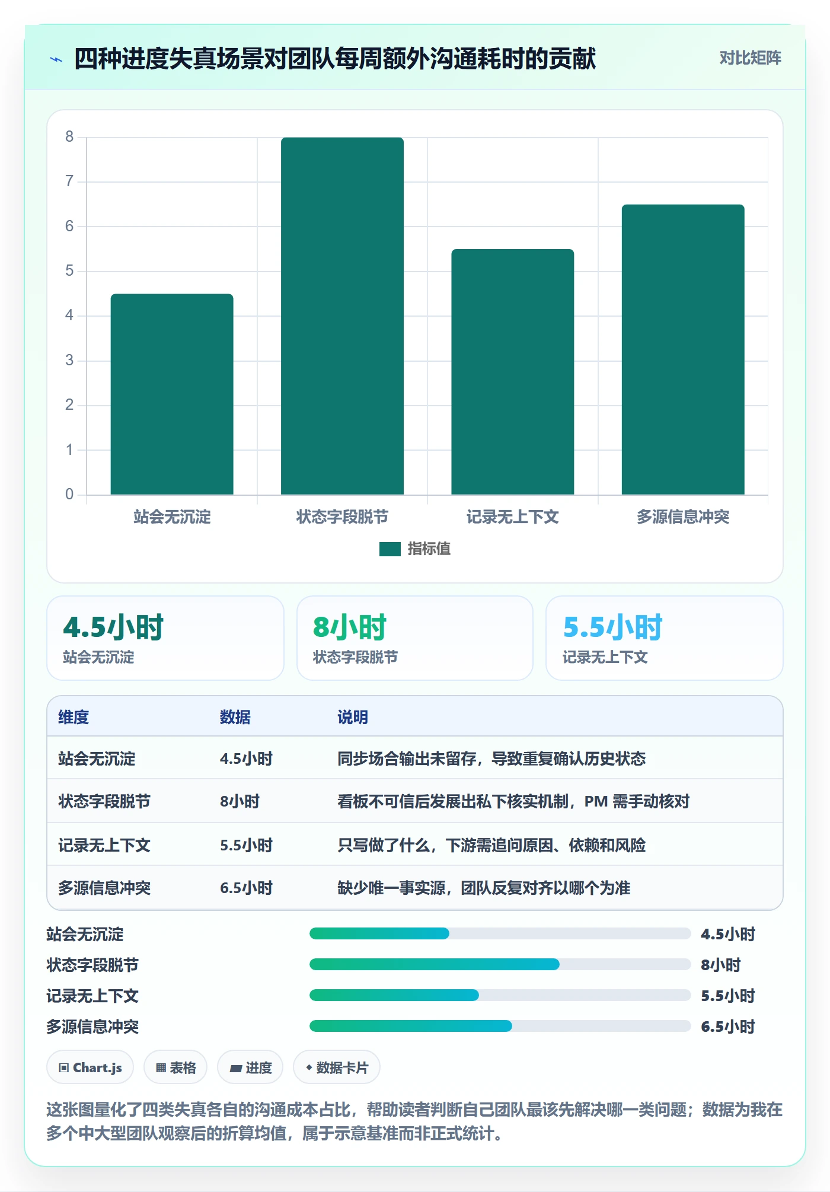Click the 8小时 value in the table

[240, 802]
